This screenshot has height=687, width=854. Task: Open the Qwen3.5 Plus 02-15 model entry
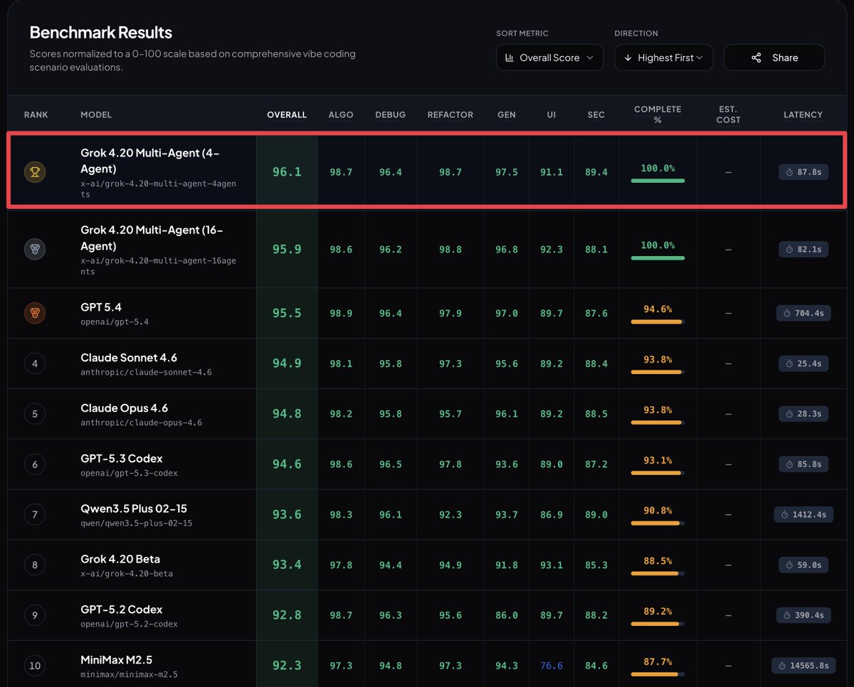134,508
